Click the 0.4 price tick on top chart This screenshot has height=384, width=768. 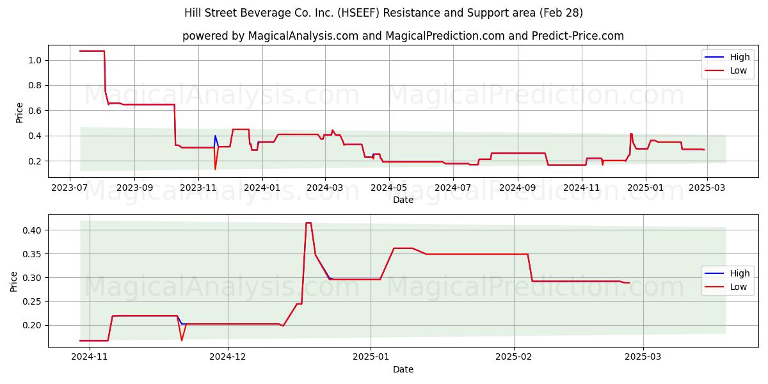(x=36, y=136)
